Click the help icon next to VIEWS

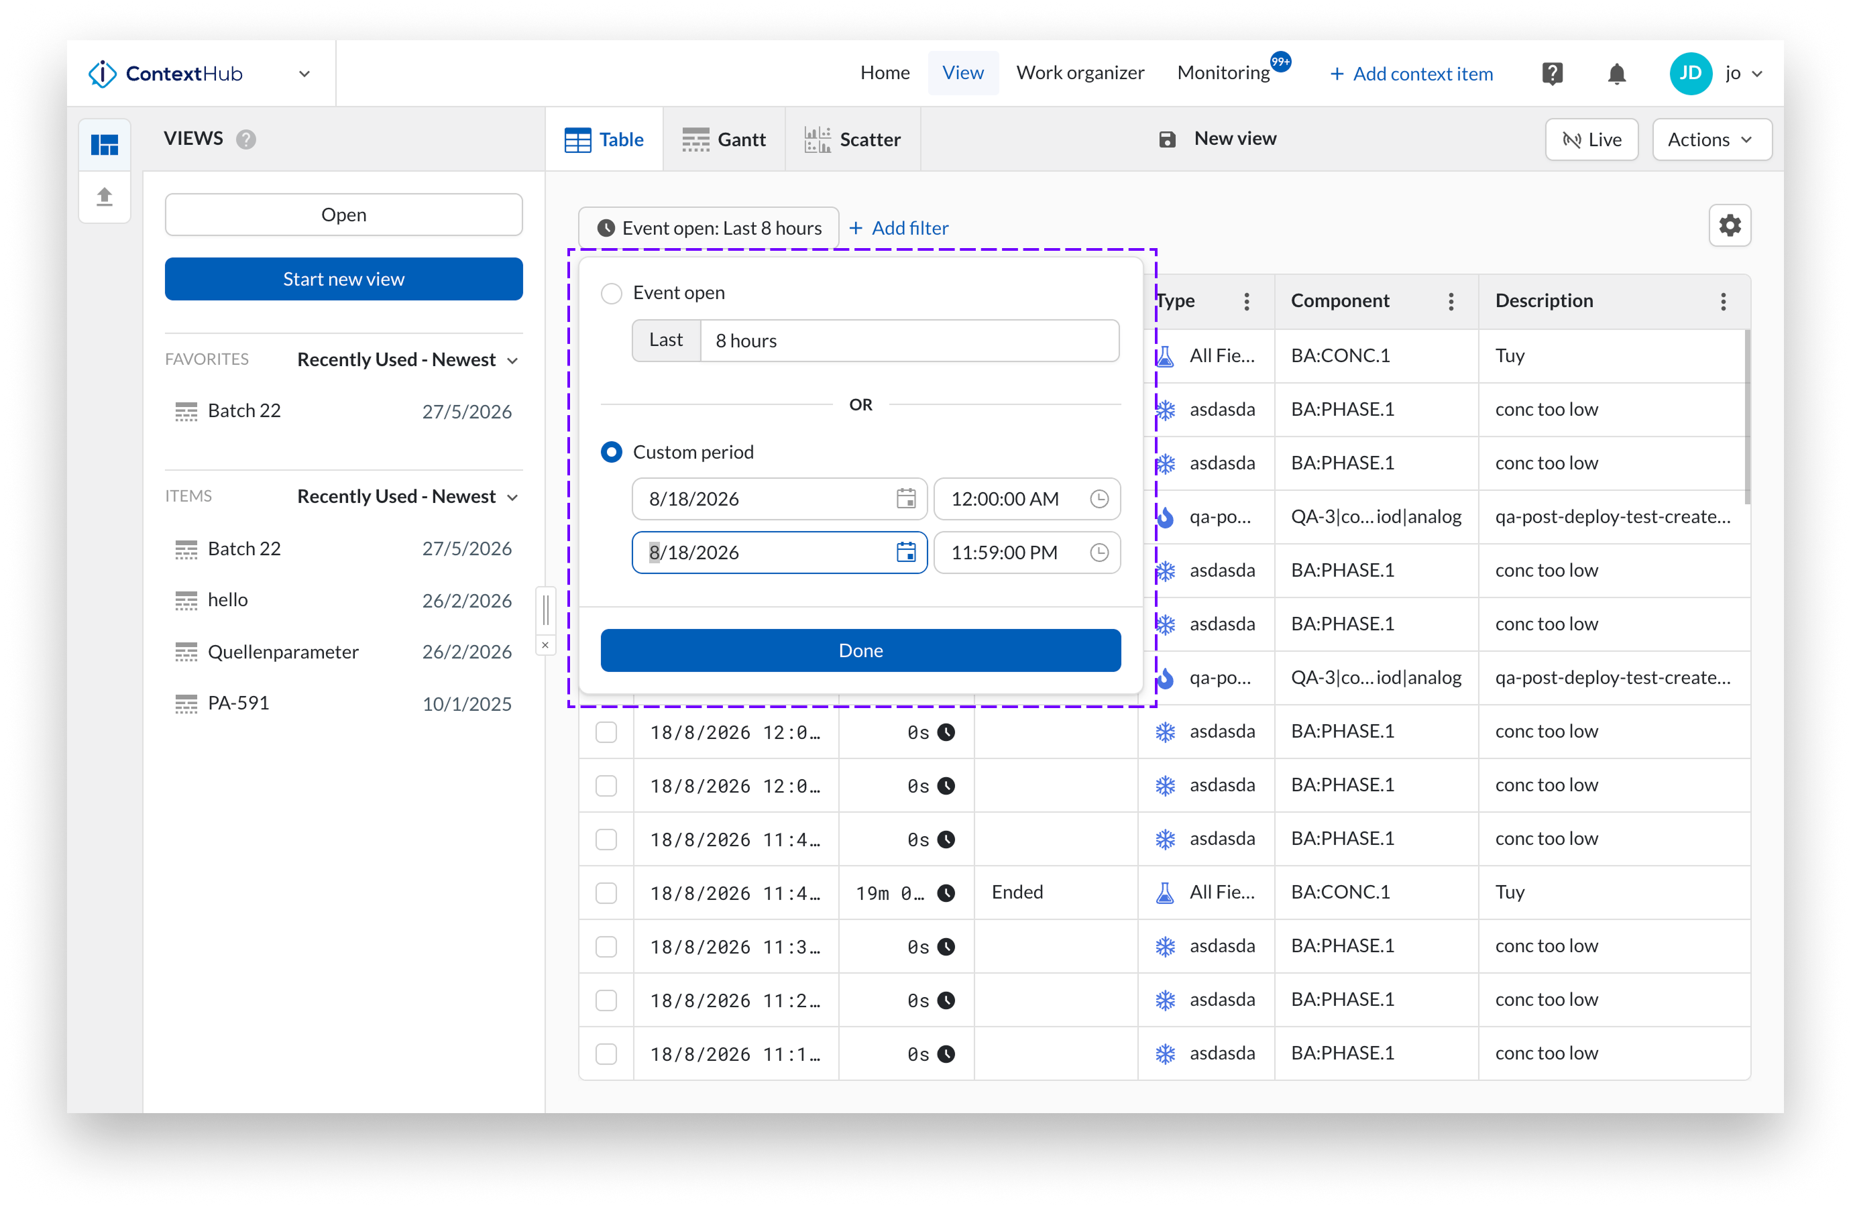245,139
